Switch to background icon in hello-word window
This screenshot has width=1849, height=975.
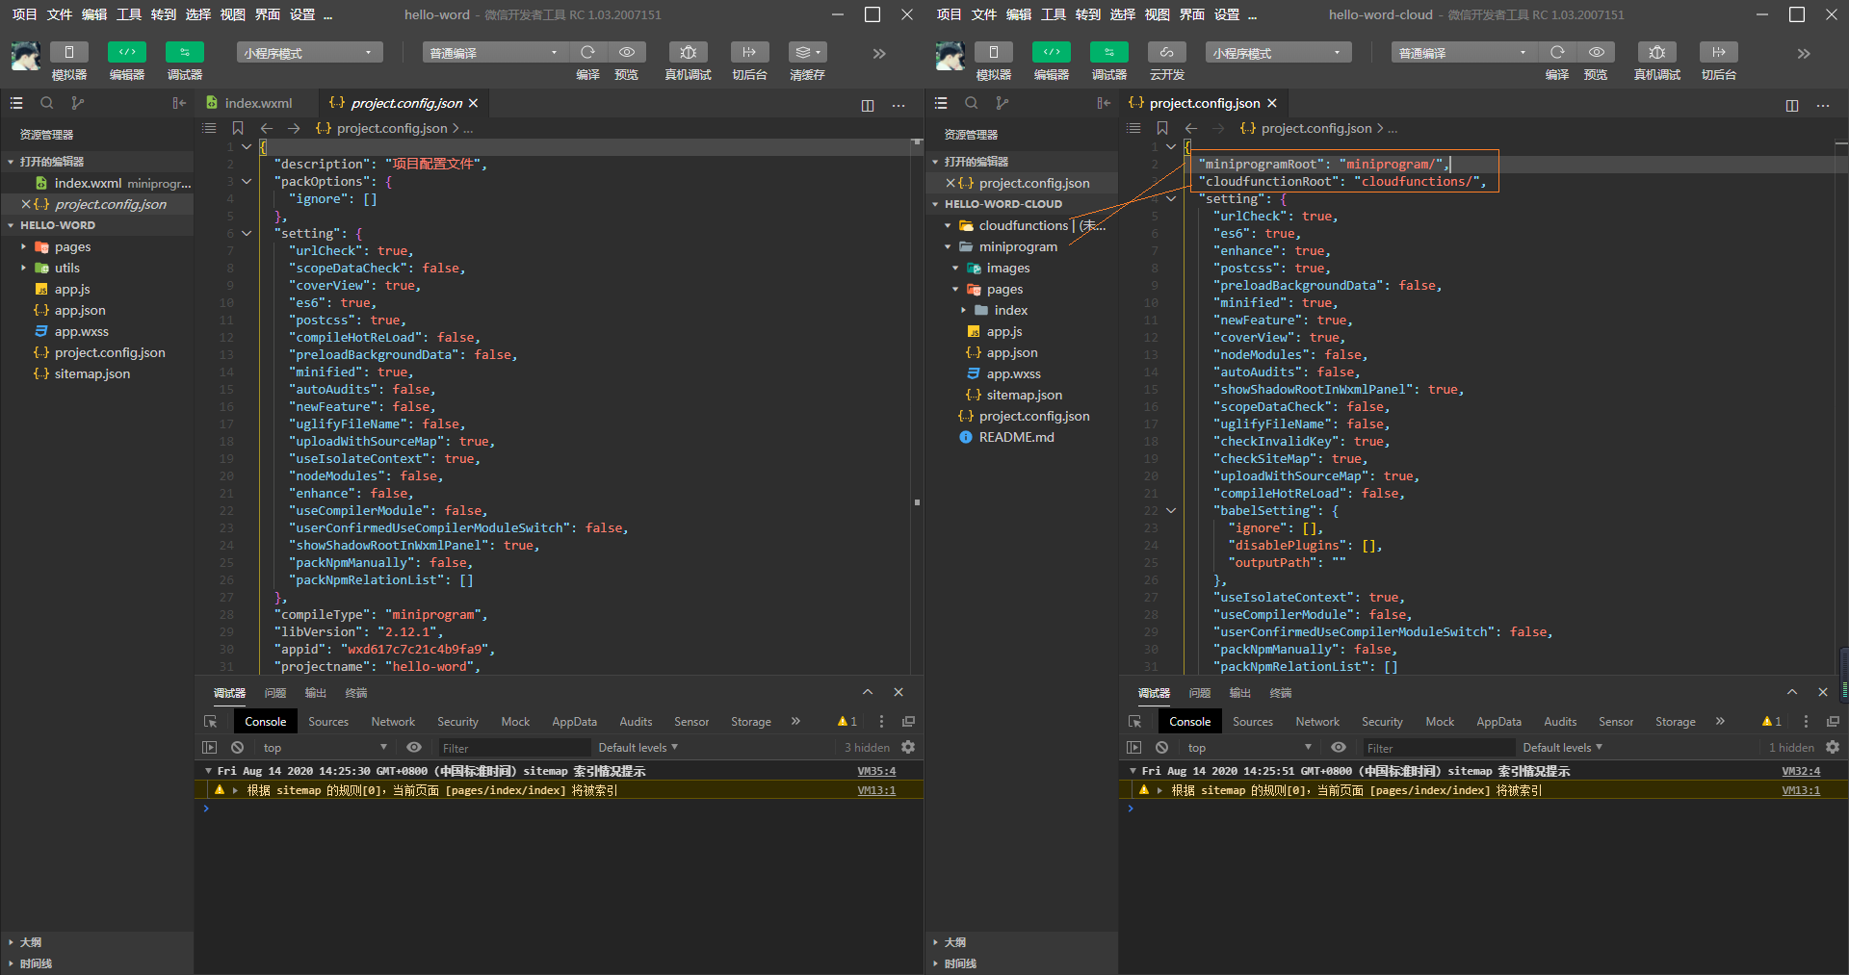point(749,52)
